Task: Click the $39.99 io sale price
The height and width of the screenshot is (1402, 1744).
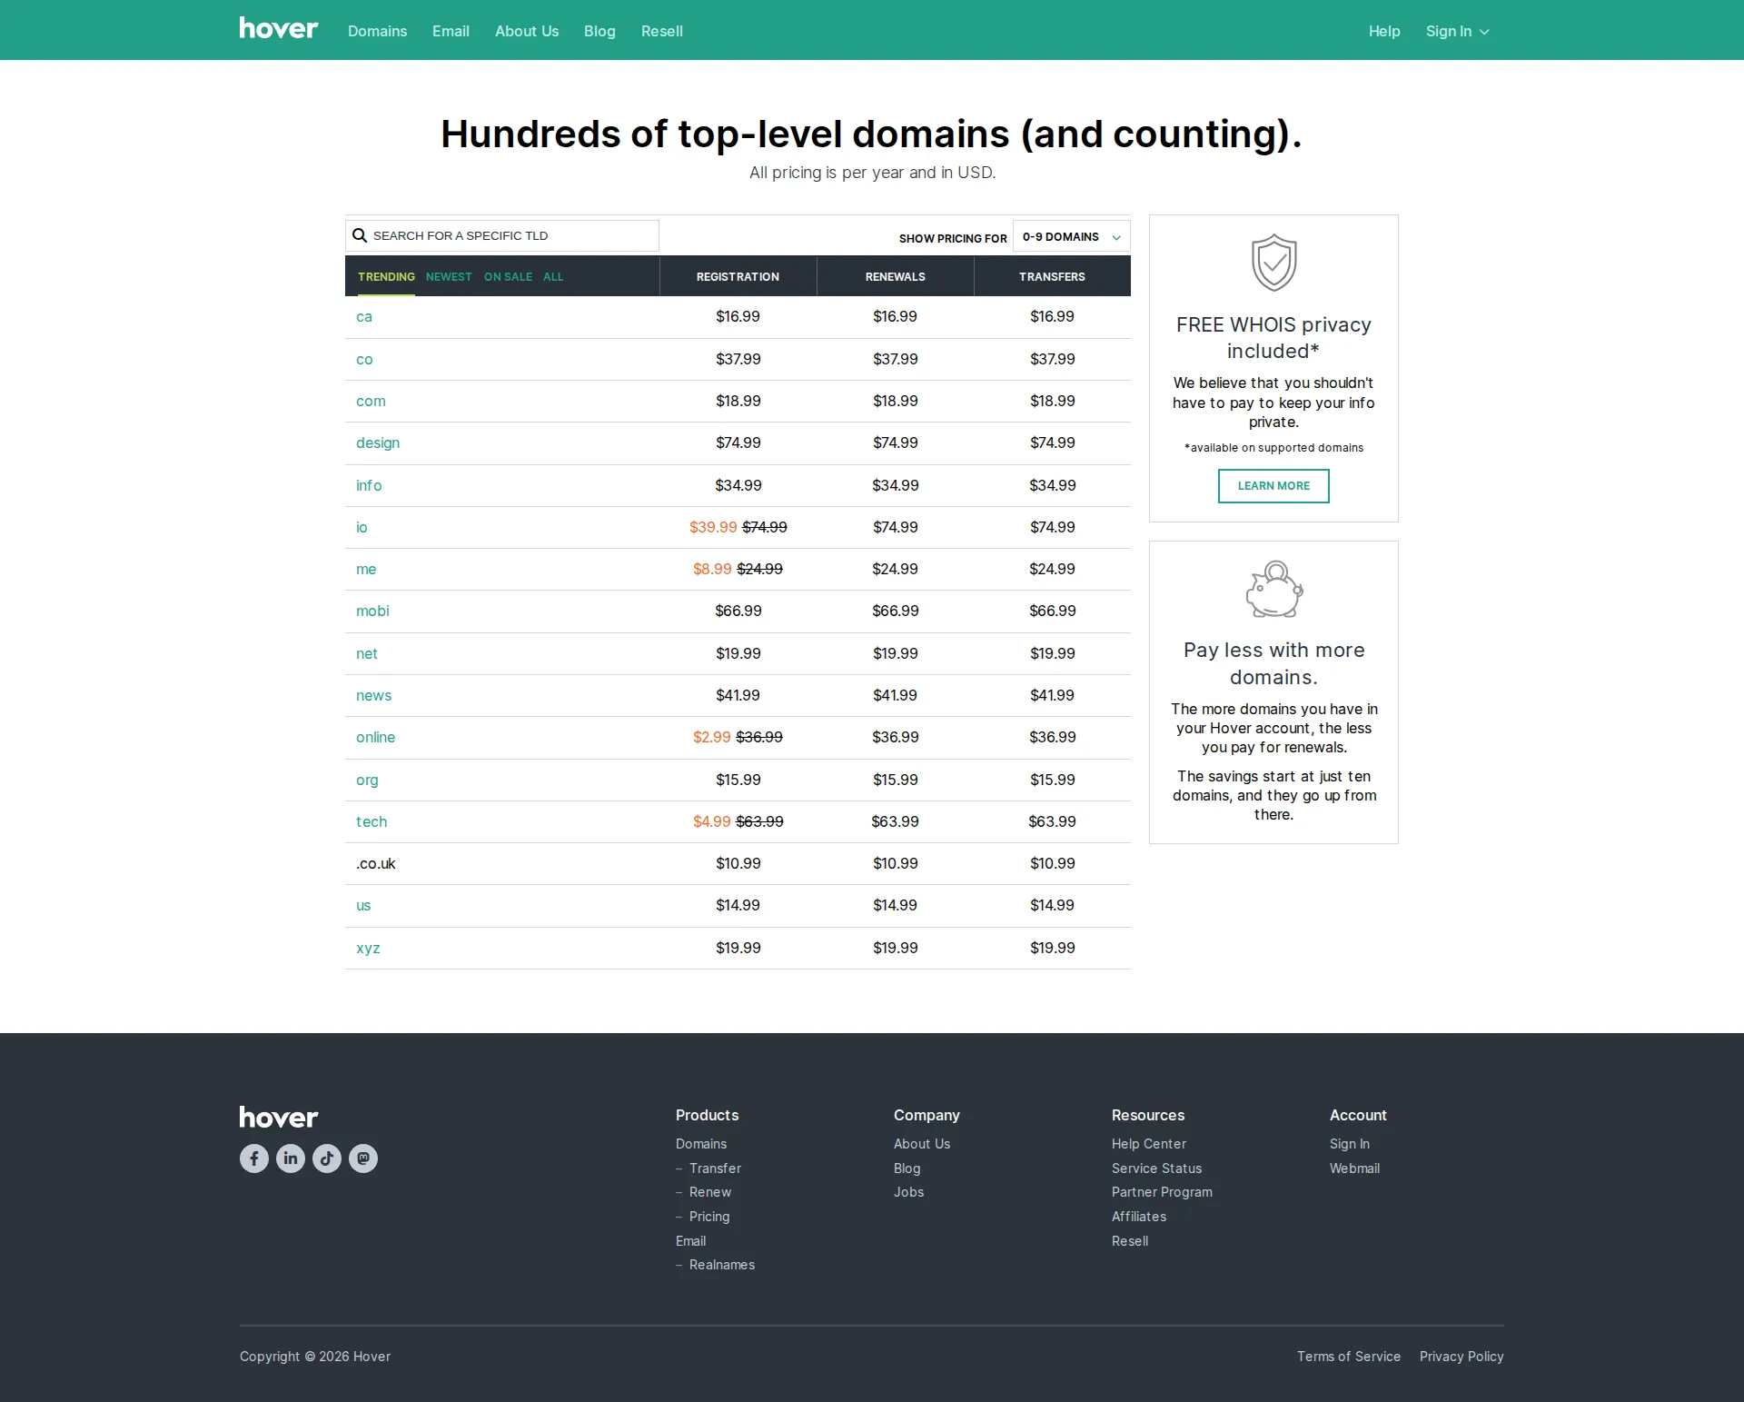Action: click(x=713, y=527)
